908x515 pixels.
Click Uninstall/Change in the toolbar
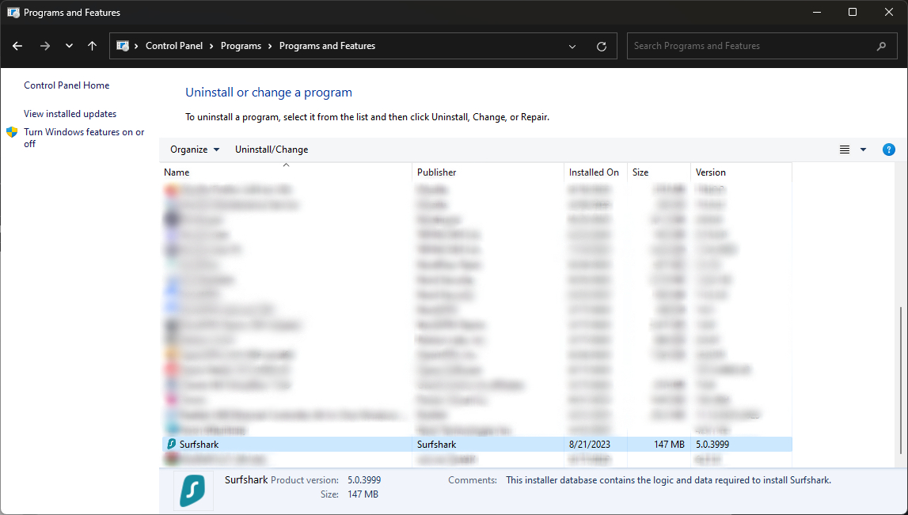(272, 150)
